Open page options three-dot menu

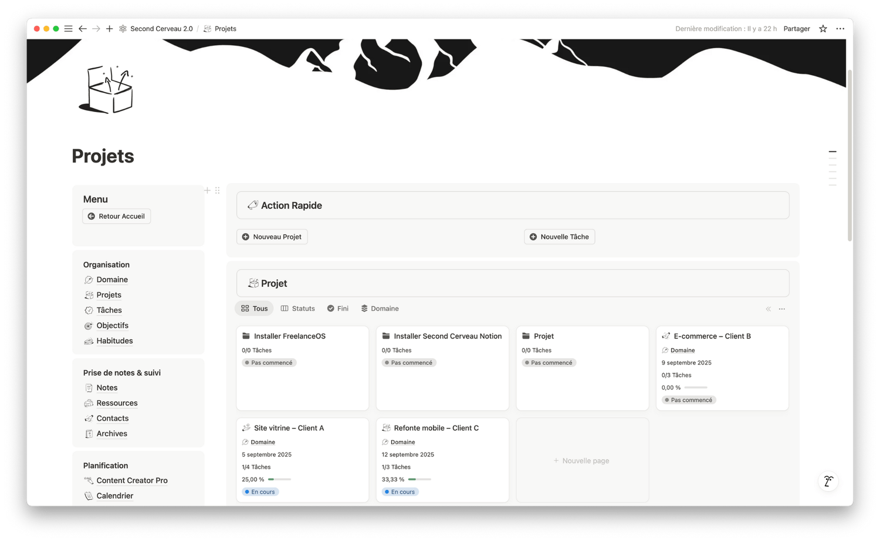pyautogui.click(x=840, y=29)
